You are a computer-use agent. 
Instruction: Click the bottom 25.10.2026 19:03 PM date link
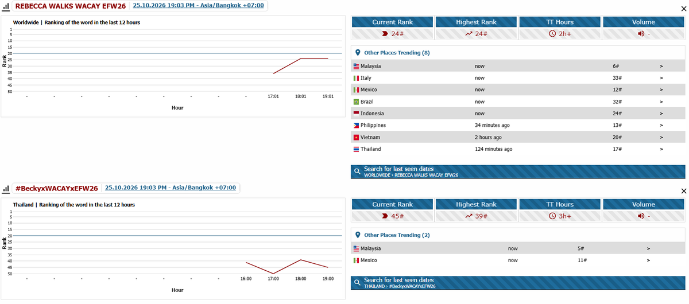pyautogui.click(x=171, y=188)
